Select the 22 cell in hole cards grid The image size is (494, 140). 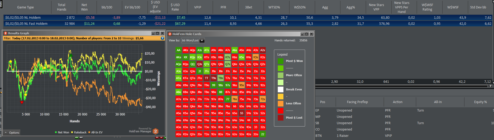click(263, 134)
